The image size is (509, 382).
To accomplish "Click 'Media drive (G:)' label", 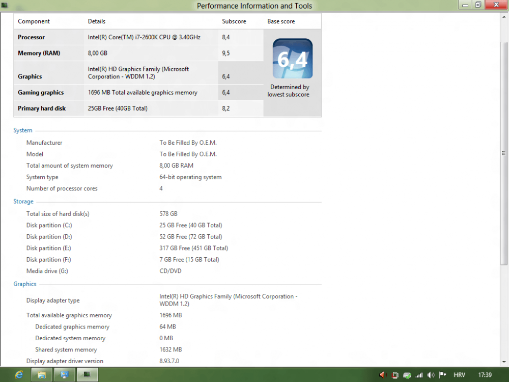I will tap(47, 271).
